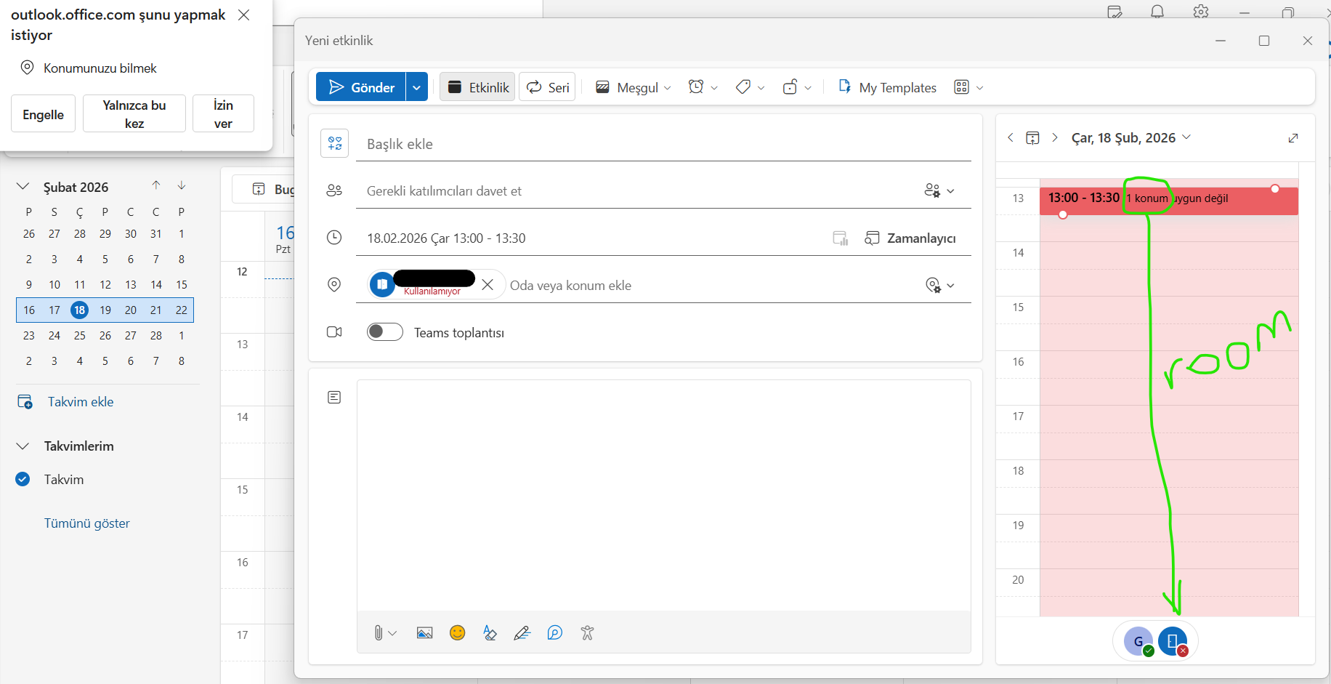
Task: Open My Templates
Action: tap(887, 87)
